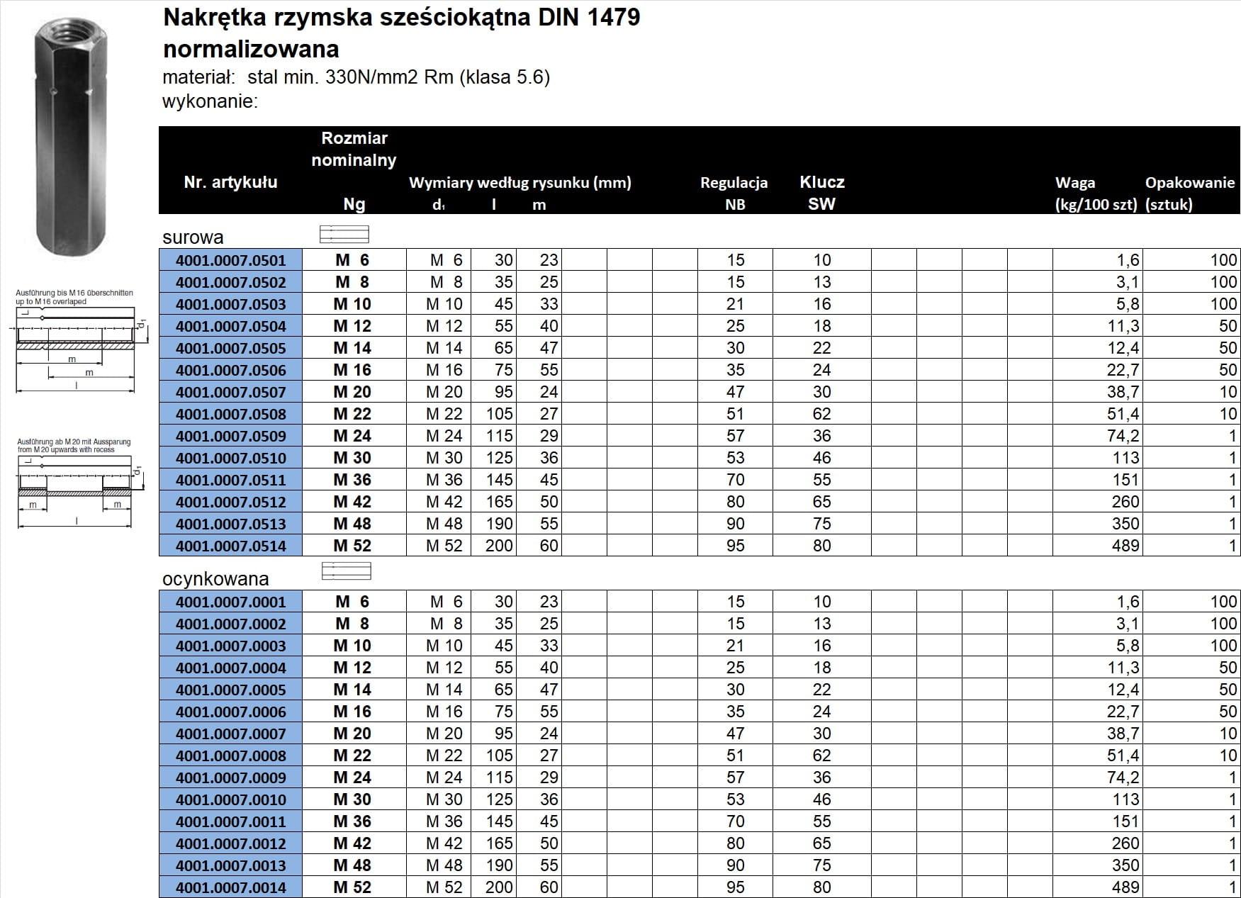Click the 'Nr. artykułu' column header
1241x898 pixels.
coord(230,182)
